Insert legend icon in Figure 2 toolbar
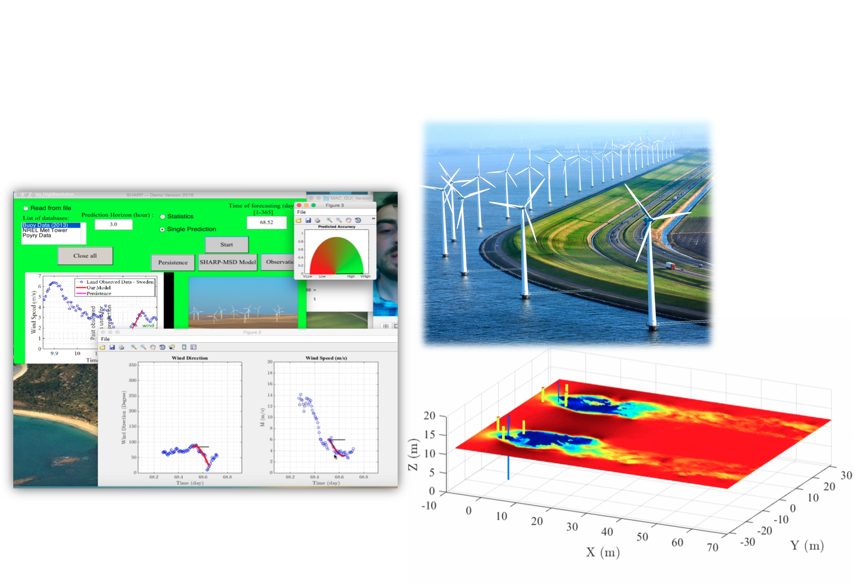Viewport: 864px width, 585px height. (x=193, y=347)
